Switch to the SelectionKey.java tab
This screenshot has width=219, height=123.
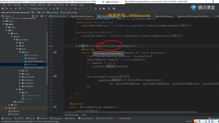[165, 16]
